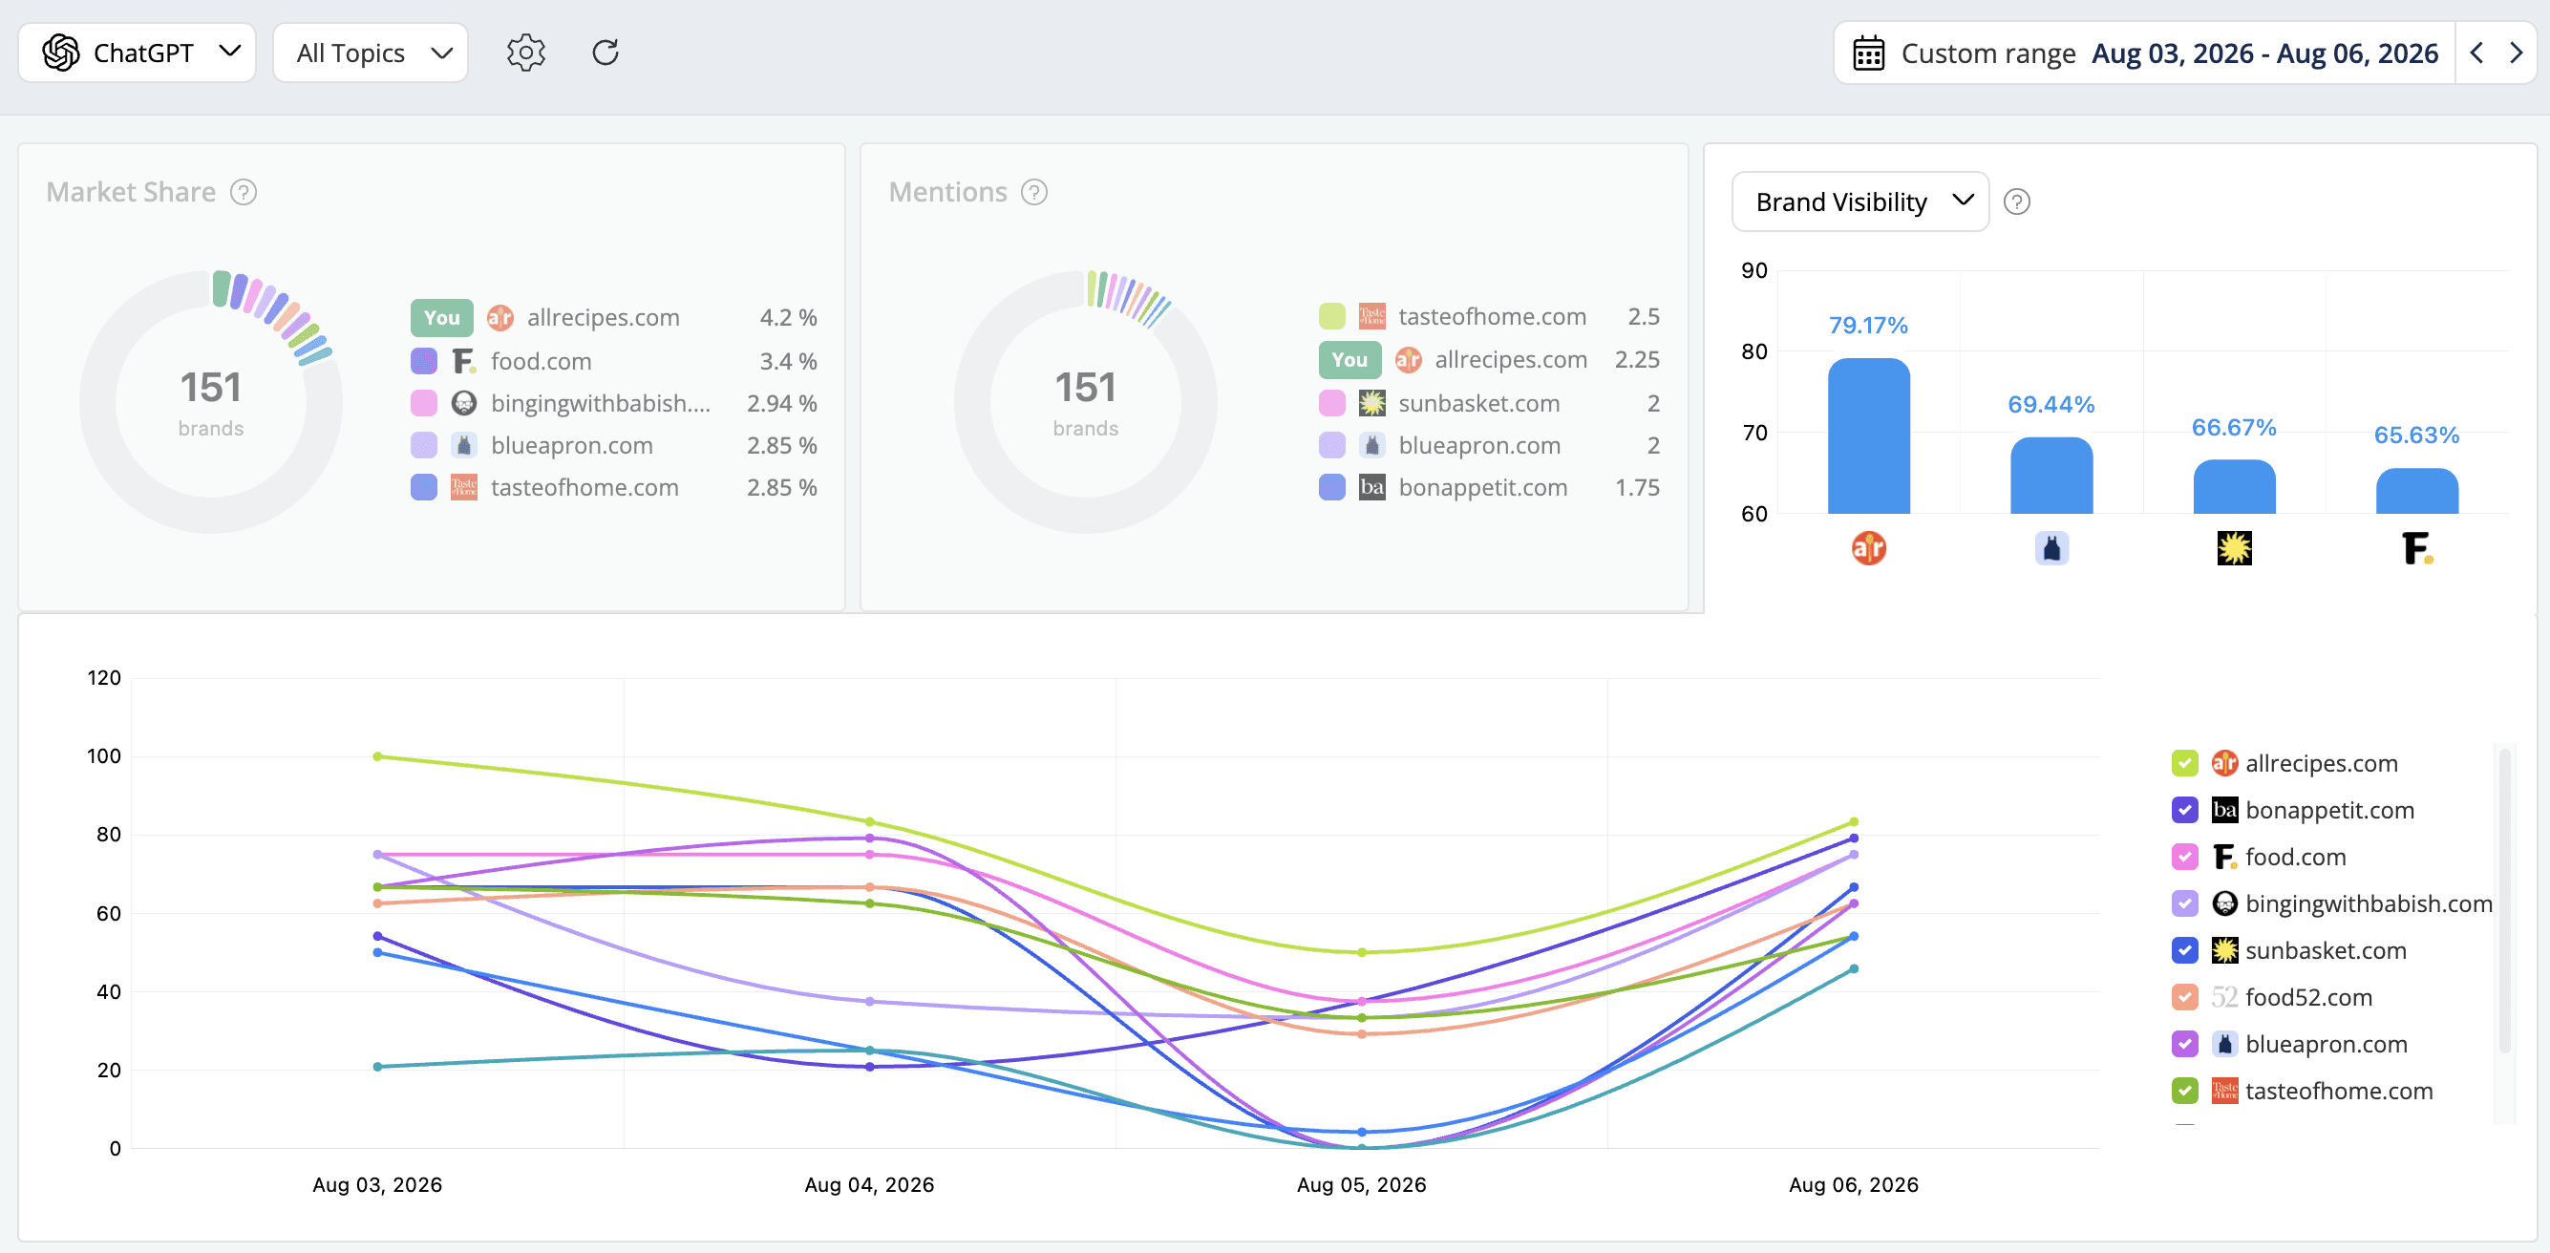Click the 79.17% allrecipes visibility bar
Image resolution: width=2550 pixels, height=1253 pixels.
tap(1868, 435)
